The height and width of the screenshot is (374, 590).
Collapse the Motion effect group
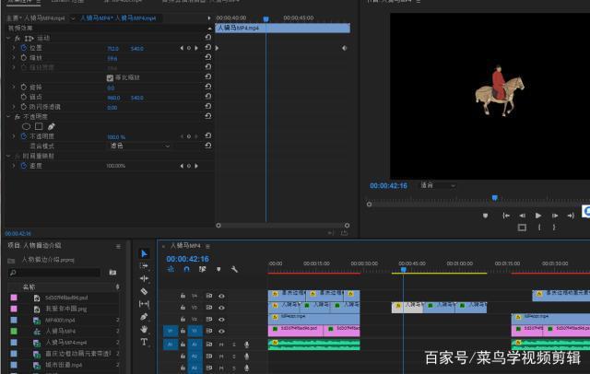pyautogui.click(x=8, y=39)
